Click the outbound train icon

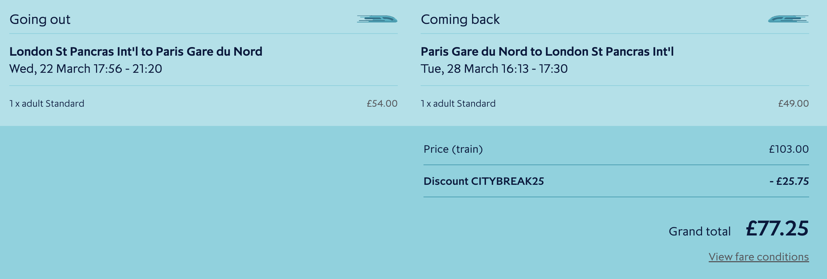point(377,19)
